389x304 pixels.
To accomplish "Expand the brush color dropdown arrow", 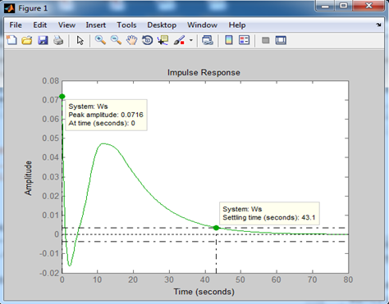I will point(191,40).
